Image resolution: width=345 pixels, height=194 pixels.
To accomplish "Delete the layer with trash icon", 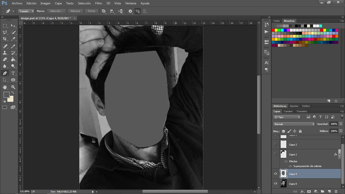I will click(x=336, y=191).
